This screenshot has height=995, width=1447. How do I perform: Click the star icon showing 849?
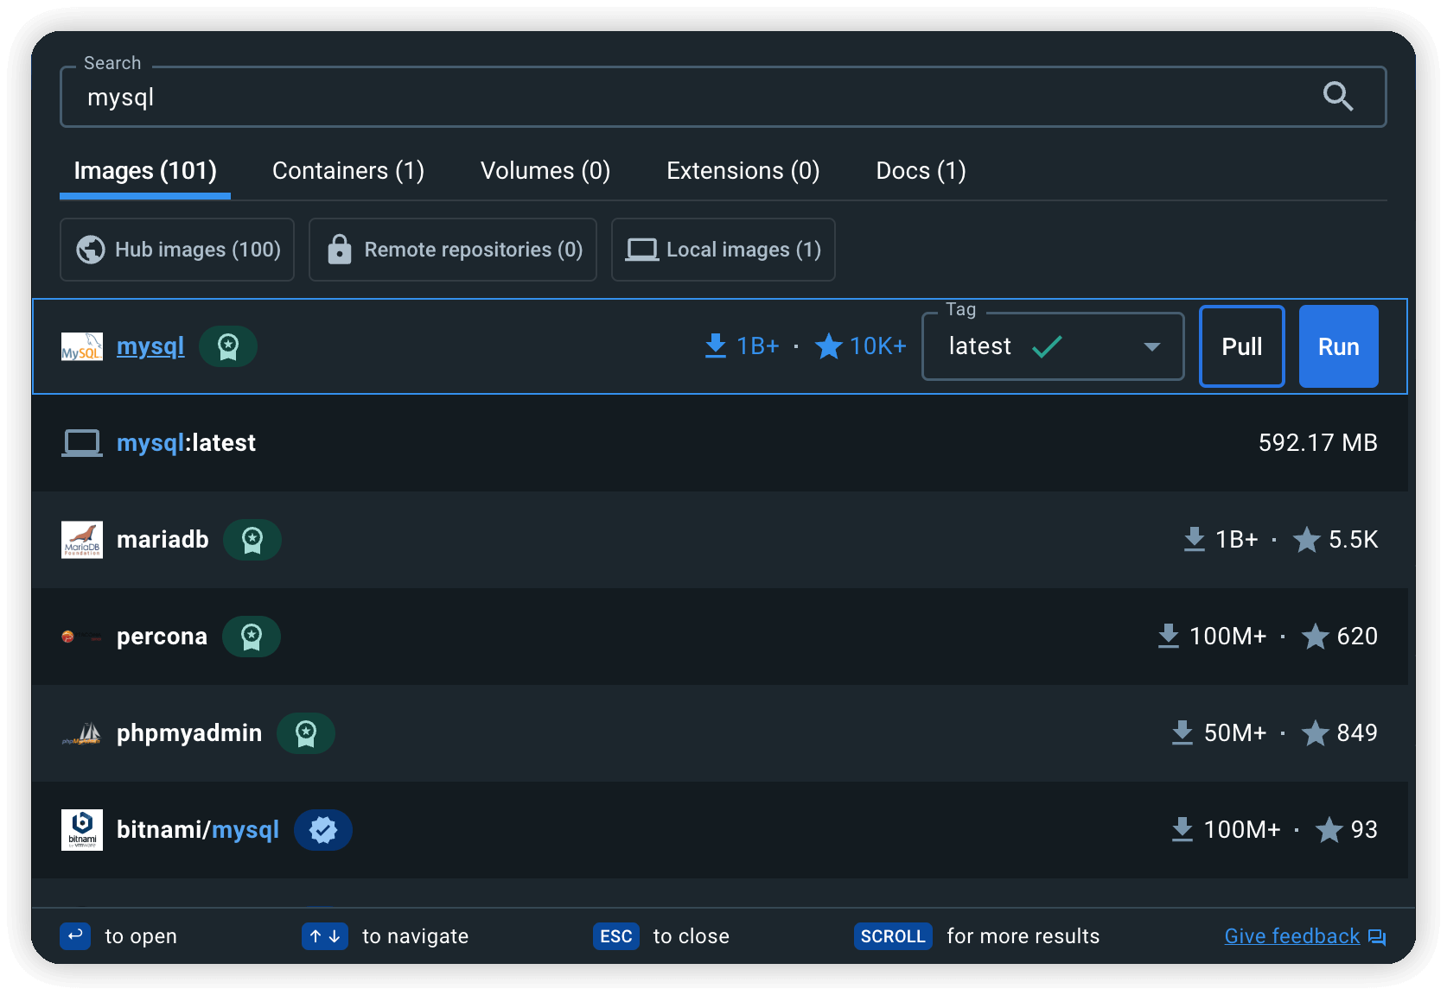(x=1316, y=733)
